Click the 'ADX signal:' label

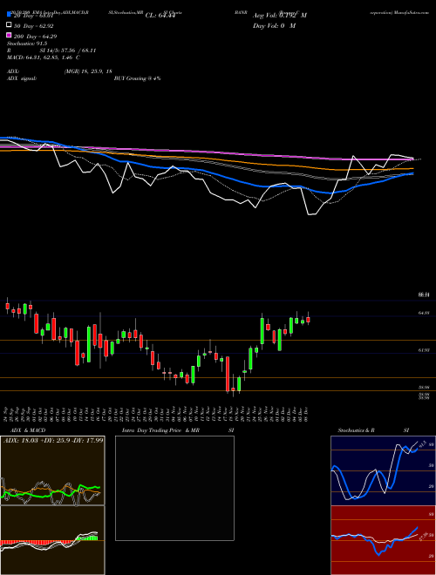pyautogui.click(x=22, y=78)
